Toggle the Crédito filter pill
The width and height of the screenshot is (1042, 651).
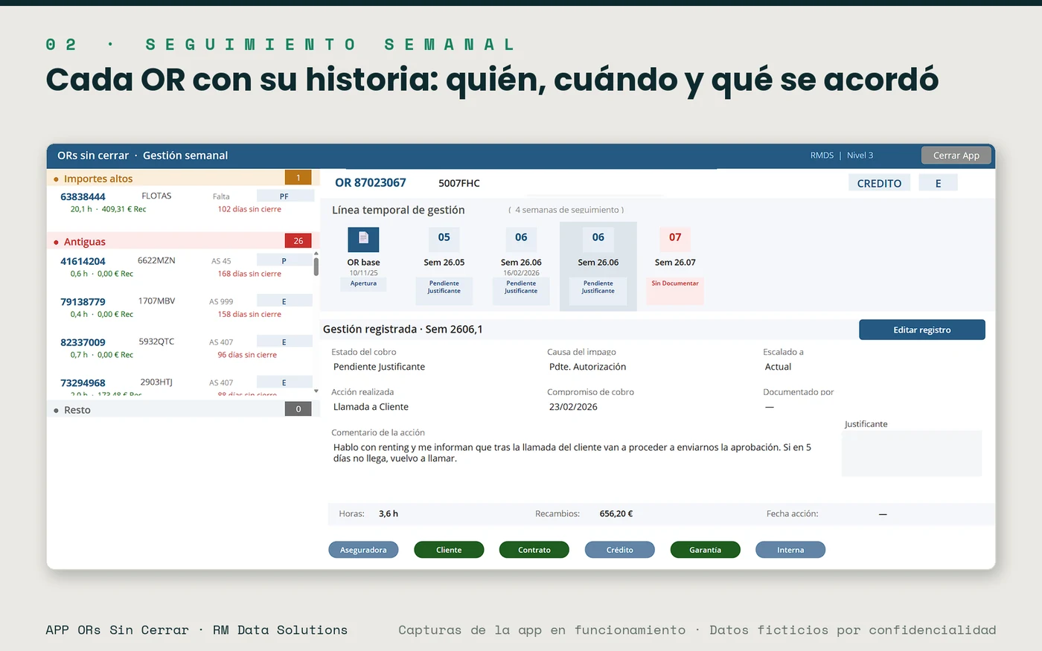[x=620, y=550]
